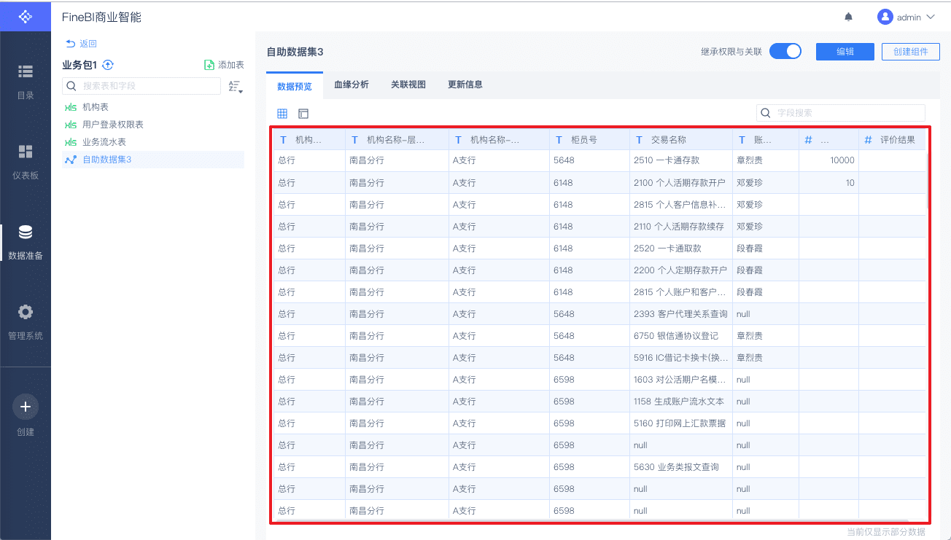
Task: Switch to grid table view icon
Action: pos(282,114)
